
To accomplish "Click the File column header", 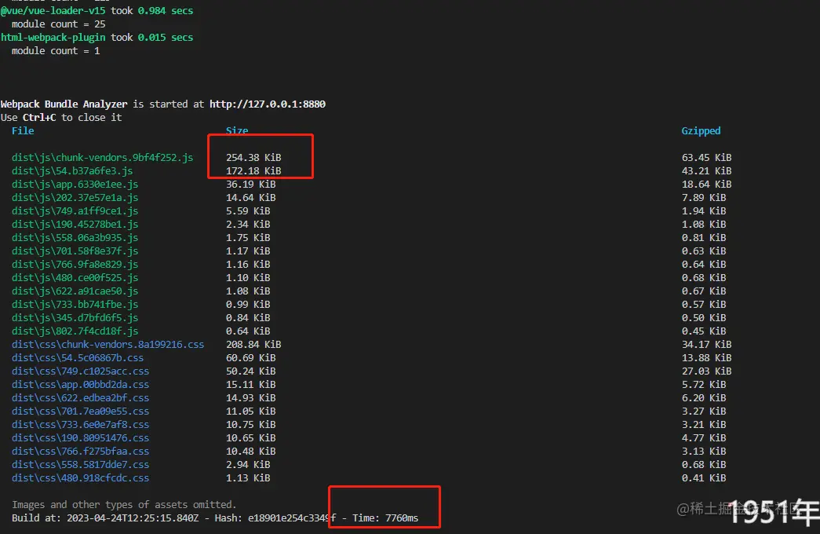I will coord(23,131).
